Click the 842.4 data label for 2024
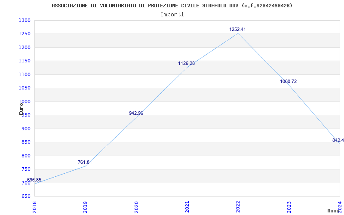 (x=338, y=141)
